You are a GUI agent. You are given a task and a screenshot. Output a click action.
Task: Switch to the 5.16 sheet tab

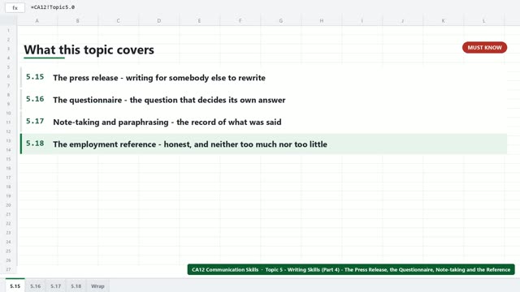(x=36, y=286)
